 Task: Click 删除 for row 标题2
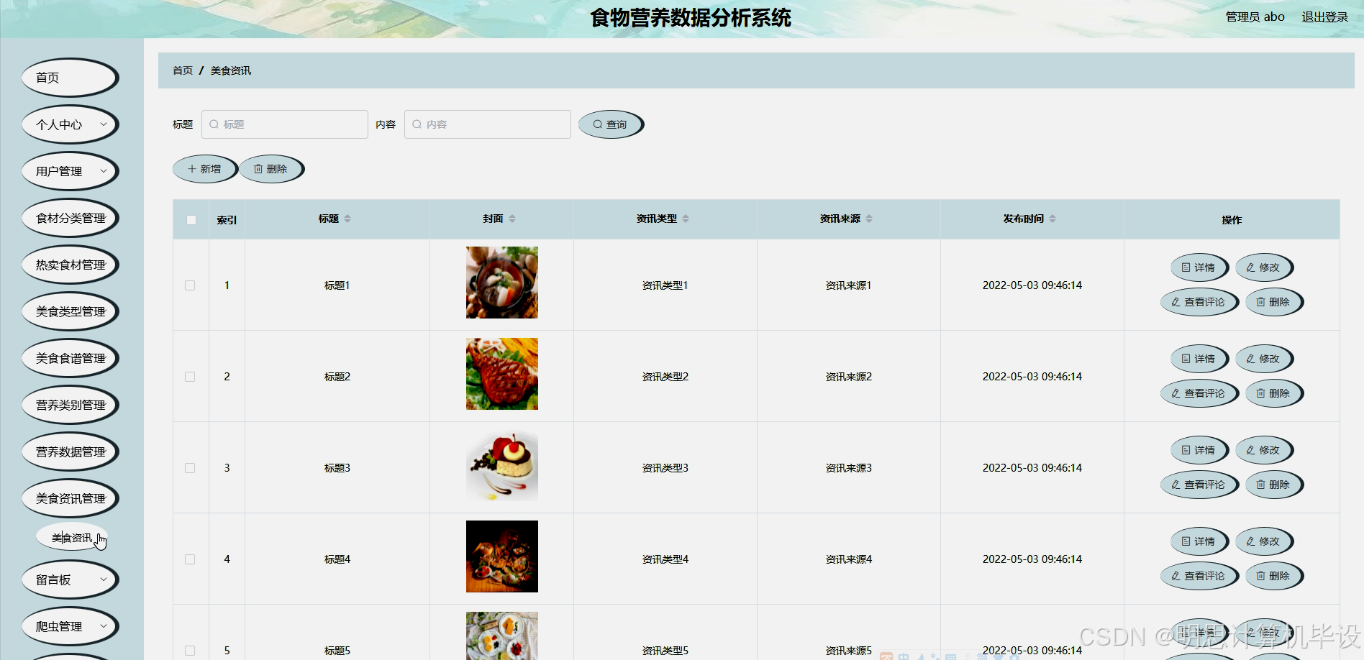pyautogui.click(x=1273, y=393)
